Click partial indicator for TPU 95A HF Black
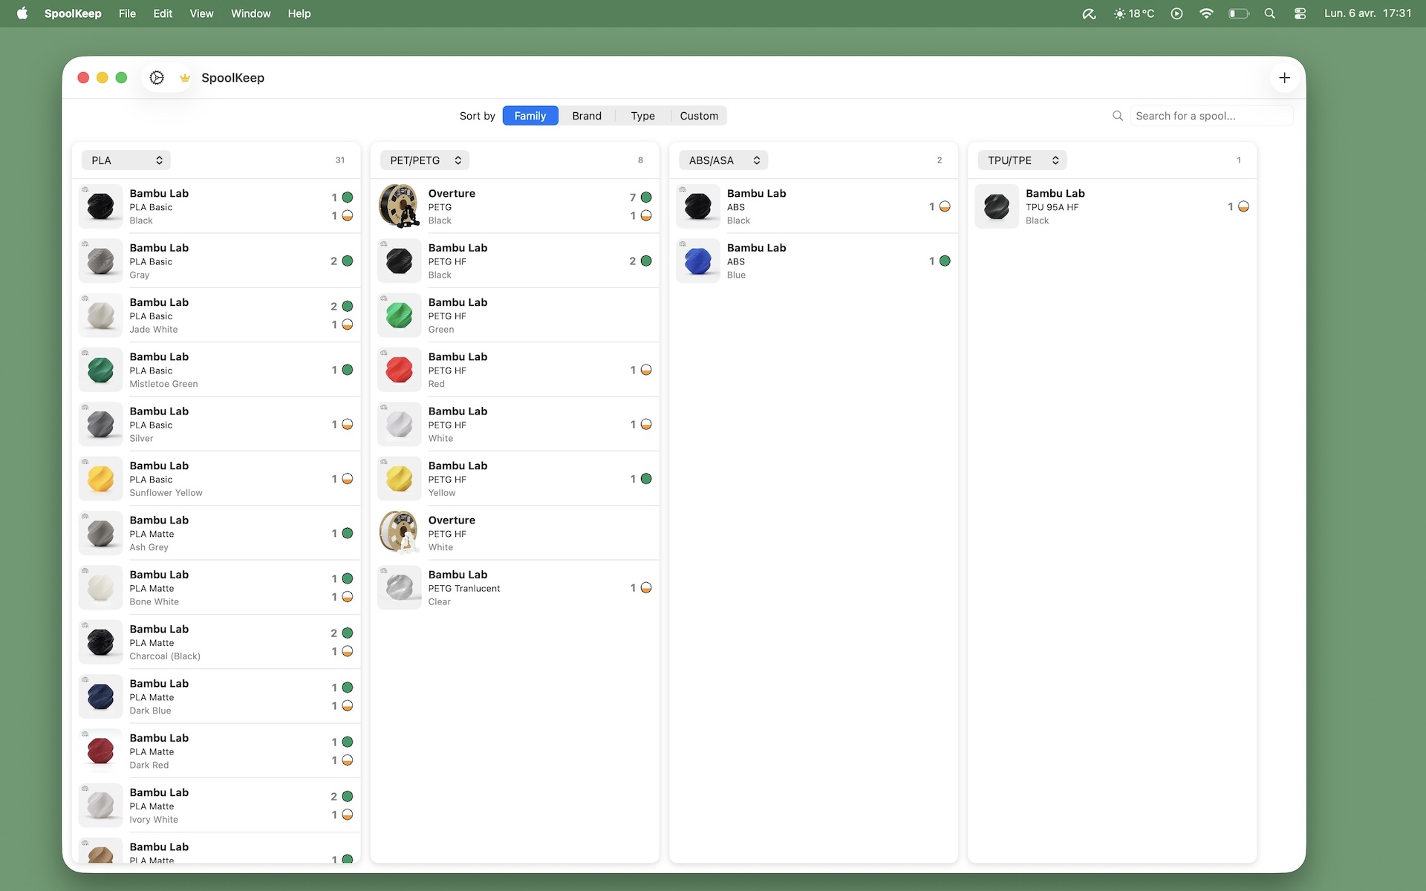1426x891 pixels. 1243,206
